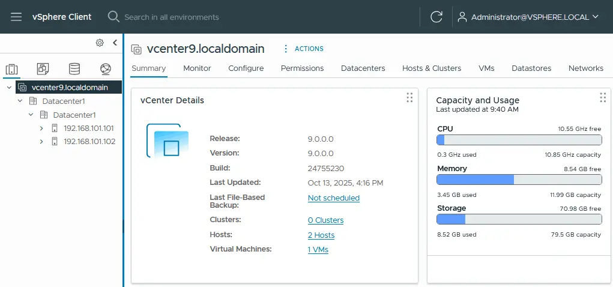
Task: Click the three-dot Actions icon
Action: tap(286, 49)
